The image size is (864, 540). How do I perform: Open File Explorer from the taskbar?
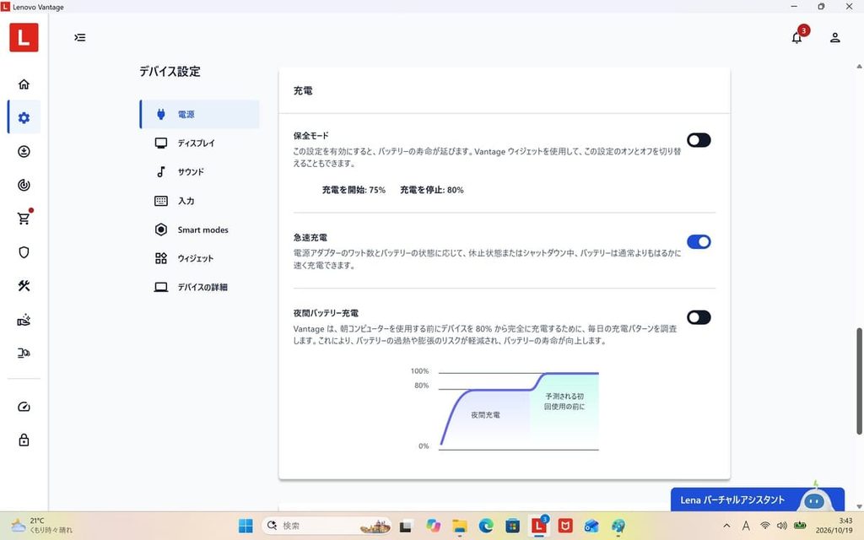[460, 526]
